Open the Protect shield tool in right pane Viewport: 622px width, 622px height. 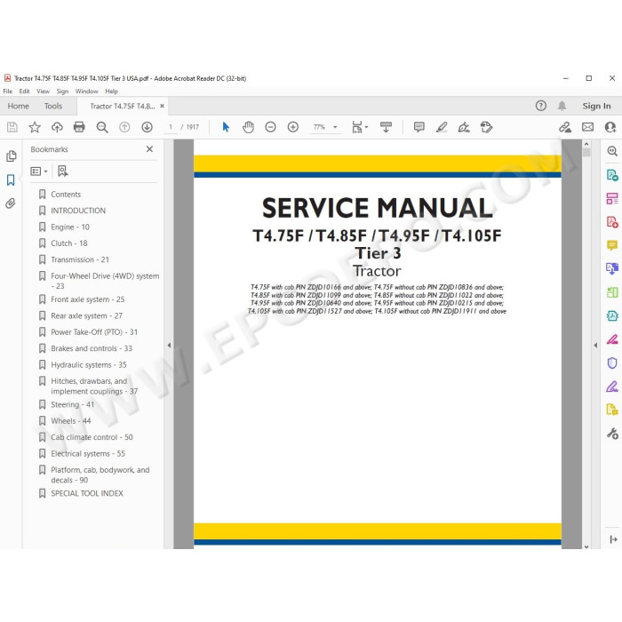(612, 363)
